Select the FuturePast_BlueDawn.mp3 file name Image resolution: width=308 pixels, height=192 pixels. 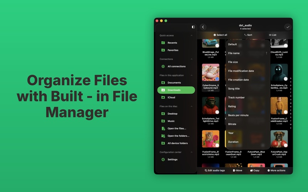(256, 153)
